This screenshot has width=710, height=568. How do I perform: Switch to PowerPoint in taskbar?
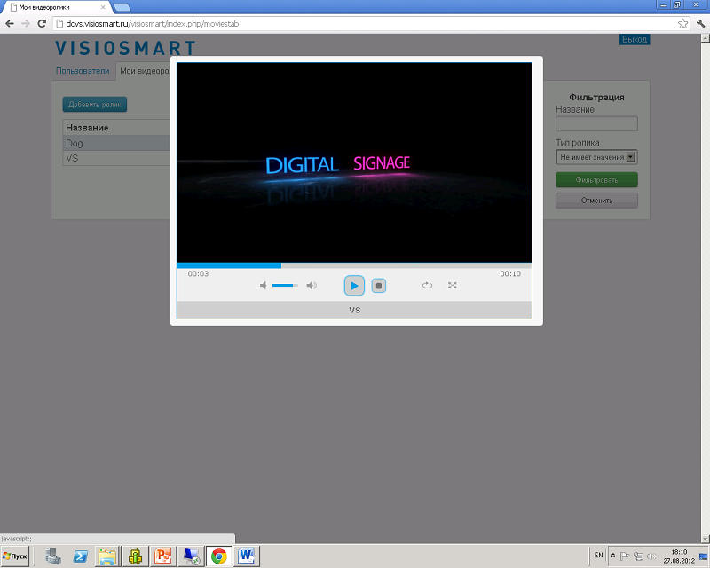162,556
